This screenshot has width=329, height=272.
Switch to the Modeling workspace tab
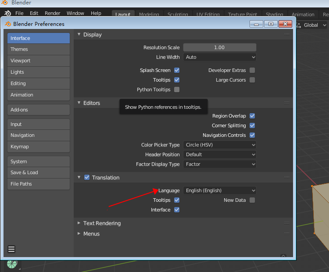point(149,14)
